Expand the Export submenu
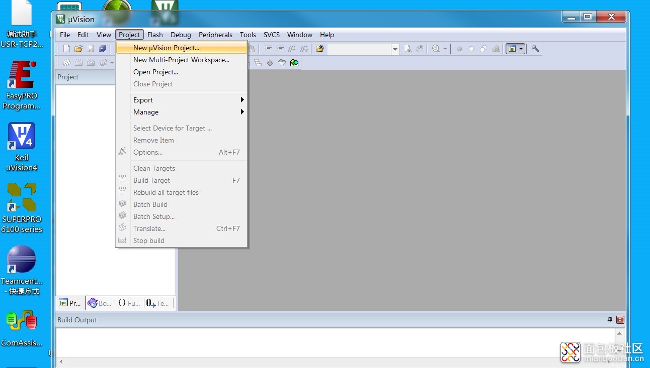The width and height of the screenshot is (650, 368). pyautogui.click(x=188, y=100)
